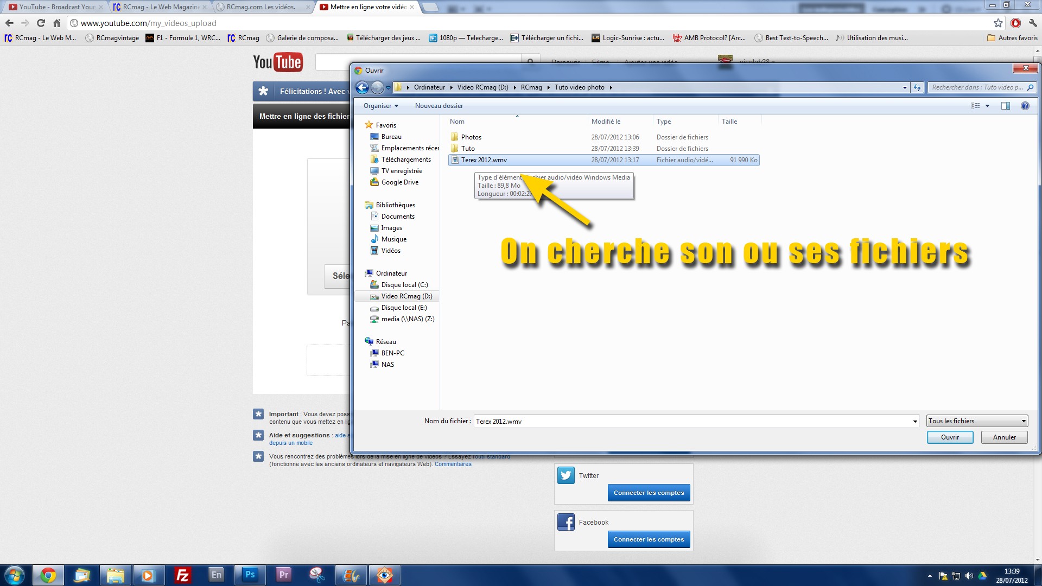
Task: Open Vidéos library
Action: click(x=391, y=251)
